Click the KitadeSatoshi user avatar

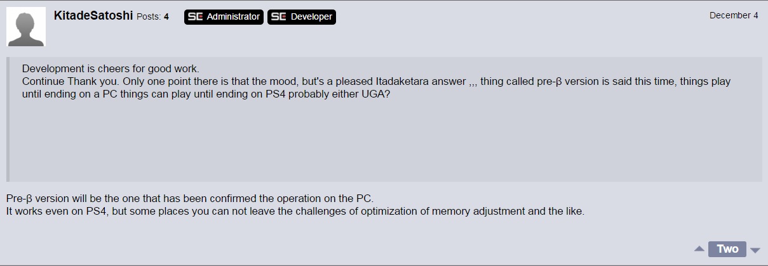click(x=26, y=27)
